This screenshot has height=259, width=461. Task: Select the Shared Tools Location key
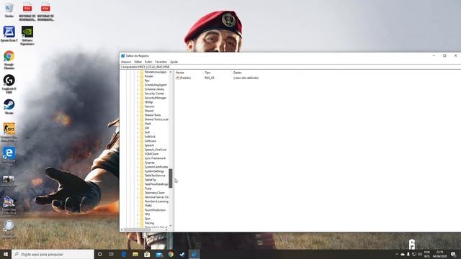click(156, 119)
